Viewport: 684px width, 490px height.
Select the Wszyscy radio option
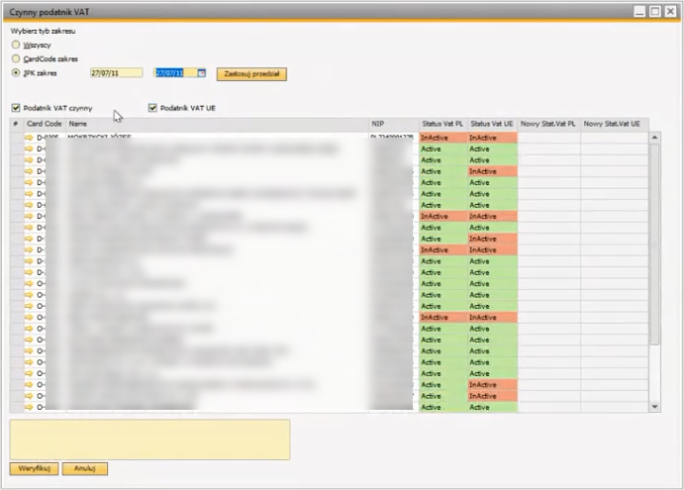(16, 45)
